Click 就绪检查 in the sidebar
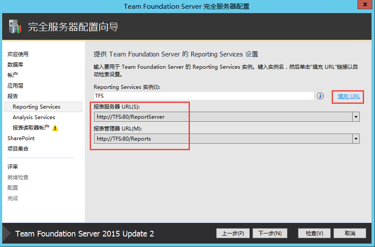Viewport: 375px width, 247px height. point(18,177)
